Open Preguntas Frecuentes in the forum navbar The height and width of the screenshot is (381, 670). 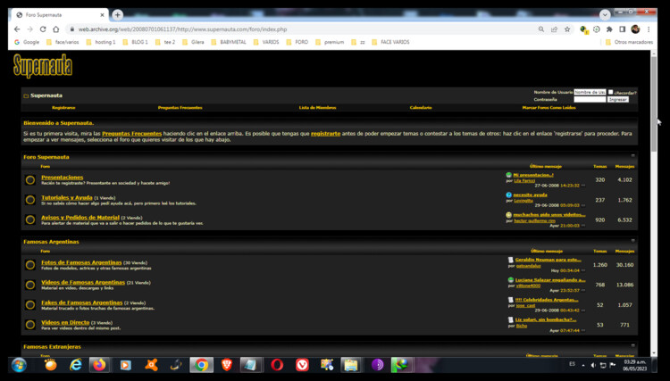(x=180, y=107)
